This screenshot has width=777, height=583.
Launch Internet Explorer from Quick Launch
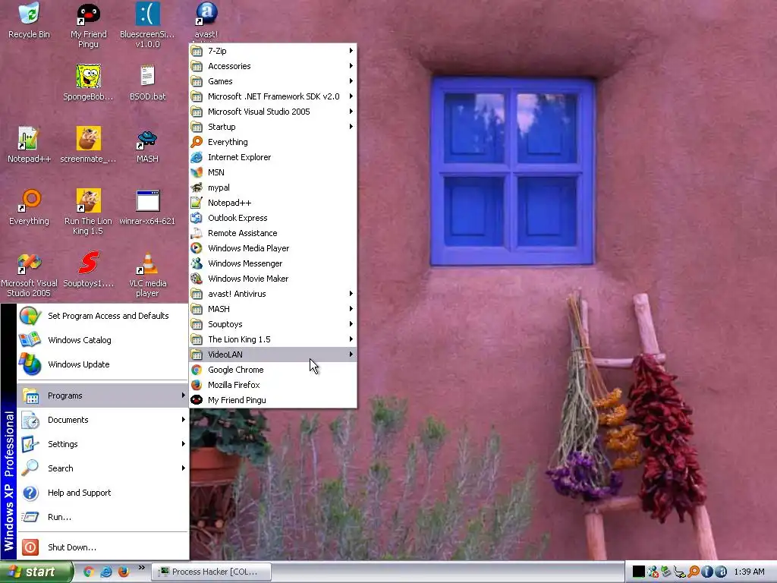pyautogui.click(x=106, y=572)
